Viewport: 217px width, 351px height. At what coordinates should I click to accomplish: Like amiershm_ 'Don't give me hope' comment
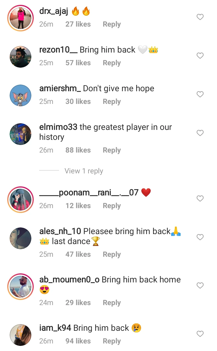[x=200, y=94]
